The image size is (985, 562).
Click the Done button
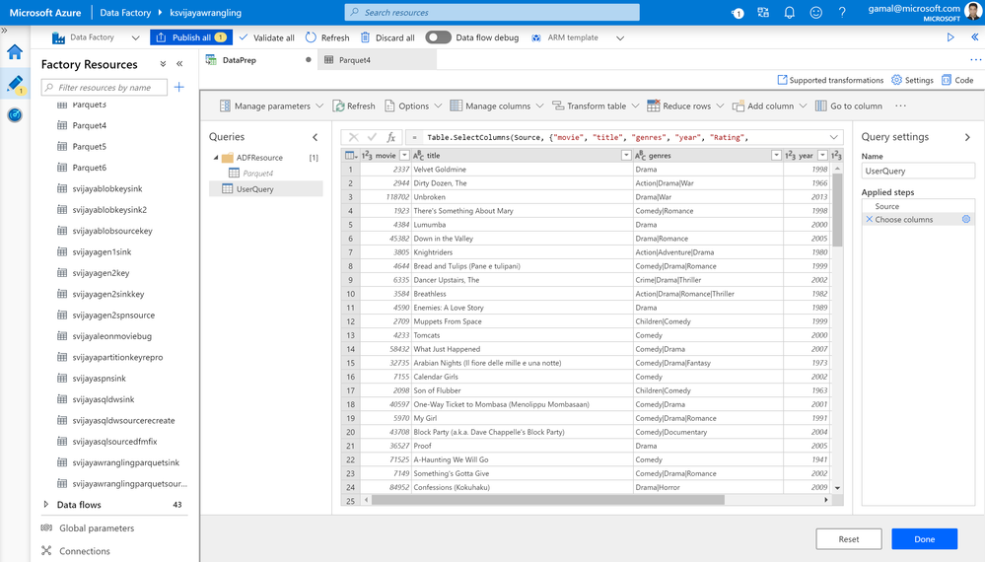point(924,538)
